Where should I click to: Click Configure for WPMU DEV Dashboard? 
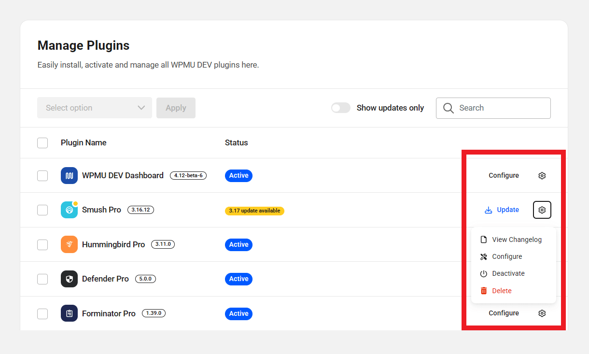tap(504, 175)
